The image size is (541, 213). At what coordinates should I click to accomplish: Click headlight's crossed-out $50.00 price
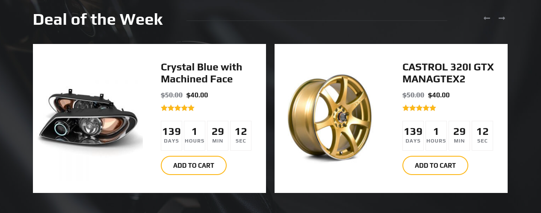[x=171, y=95]
